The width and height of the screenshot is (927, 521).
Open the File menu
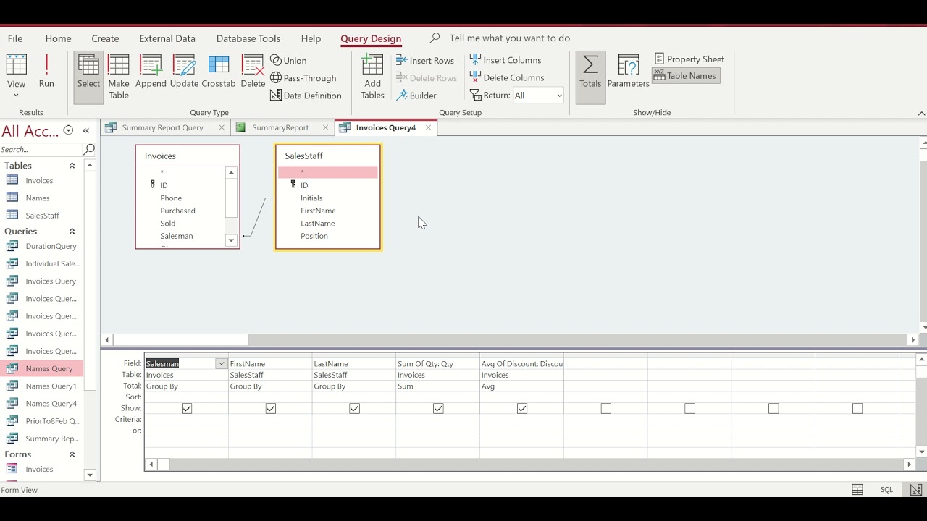click(x=15, y=38)
